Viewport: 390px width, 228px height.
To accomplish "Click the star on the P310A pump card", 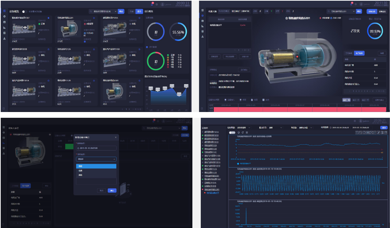I will pyautogui.click(x=139, y=49).
